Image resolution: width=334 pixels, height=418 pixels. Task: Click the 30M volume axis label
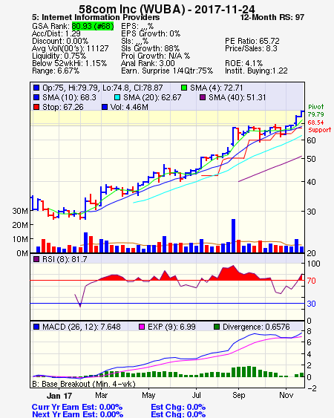coord(20,211)
